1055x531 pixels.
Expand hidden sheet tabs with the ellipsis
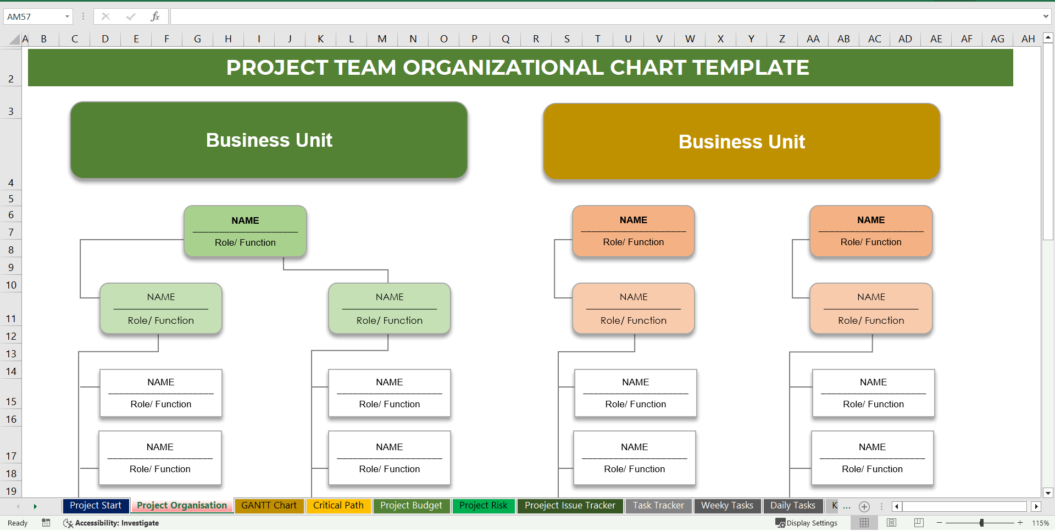pyautogui.click(x=847, y=506)
